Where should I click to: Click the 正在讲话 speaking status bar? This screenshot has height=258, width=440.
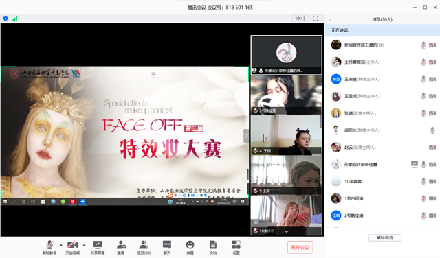[x=382, y=30]
